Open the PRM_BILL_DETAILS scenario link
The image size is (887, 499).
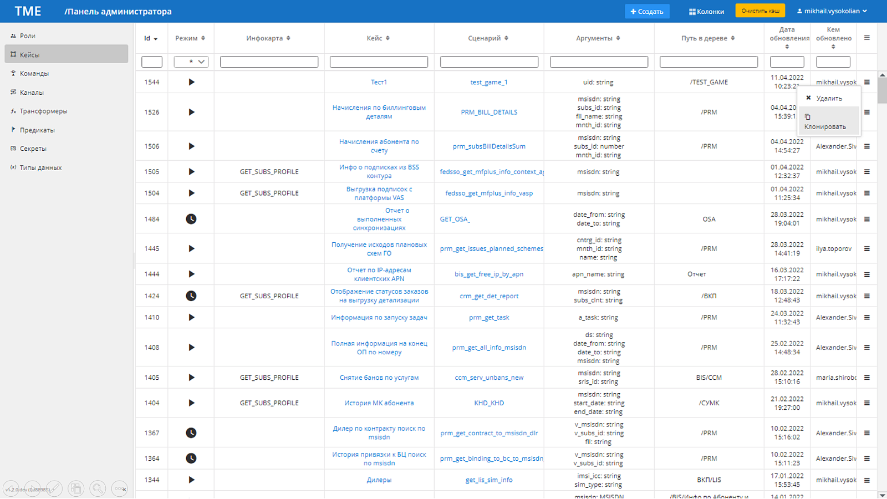pyautogui.click(x=489, y=112)
